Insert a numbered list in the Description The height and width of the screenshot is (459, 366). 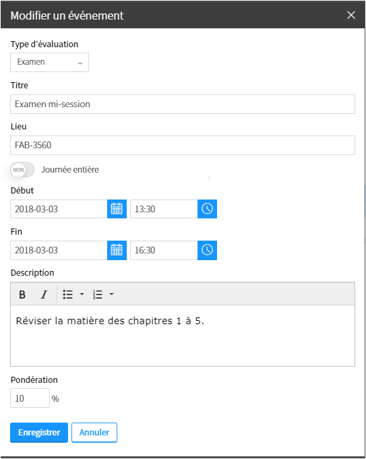98,295
